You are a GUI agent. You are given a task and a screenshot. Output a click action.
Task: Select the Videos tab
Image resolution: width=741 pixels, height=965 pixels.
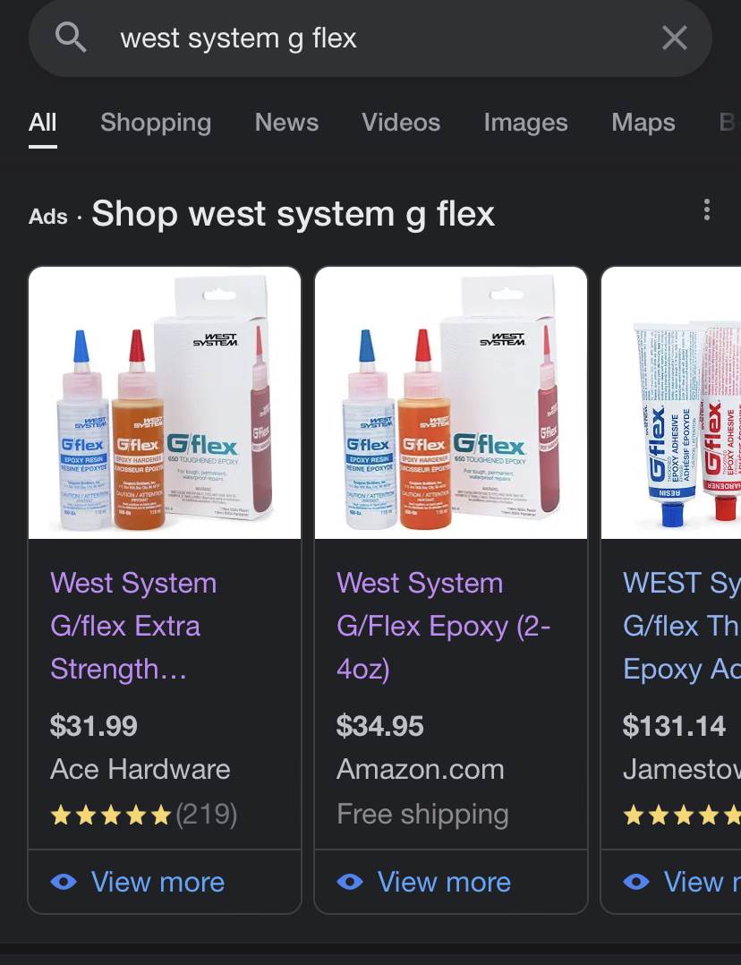tap(401, 123)
